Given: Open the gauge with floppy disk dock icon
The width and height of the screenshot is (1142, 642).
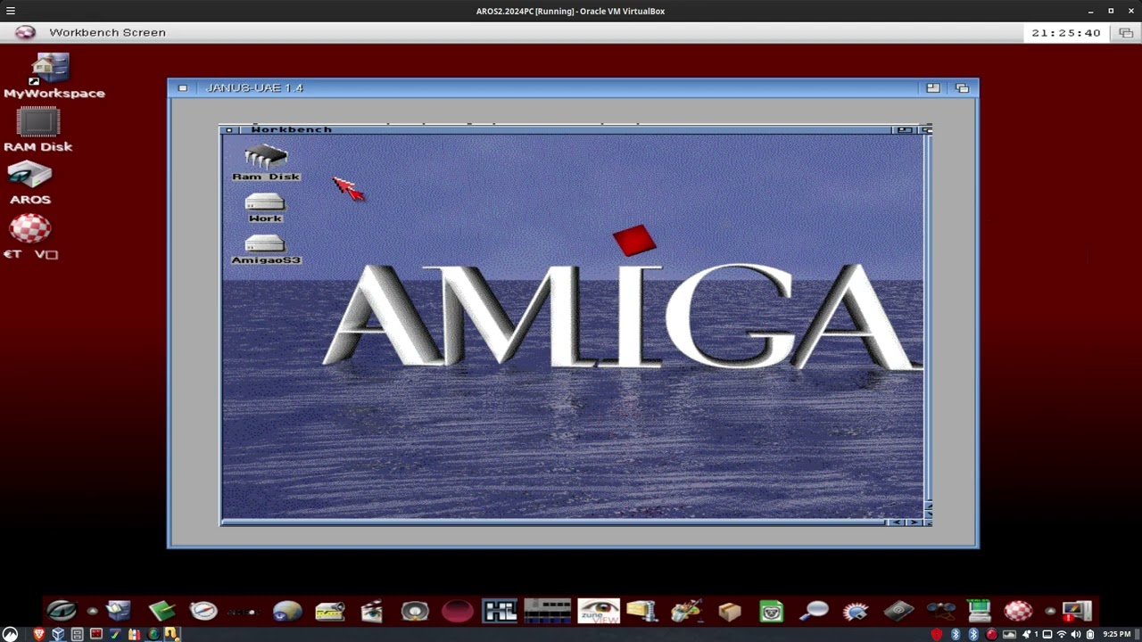Looking at the screenshot, I should [x=856, y=611].
